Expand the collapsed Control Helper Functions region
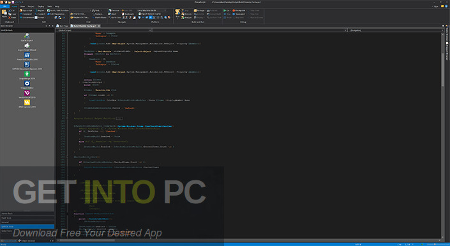The height and width of the screenshot is (246, 450). click(x=119, y=119)
